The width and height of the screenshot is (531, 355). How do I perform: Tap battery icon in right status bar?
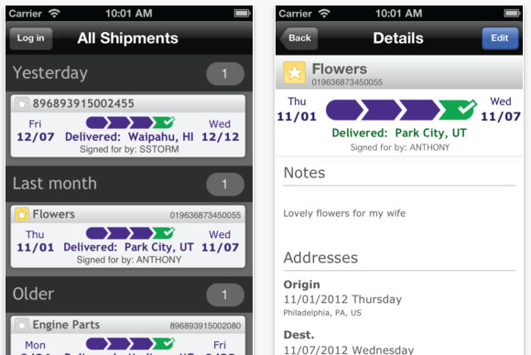click(512, 13)
